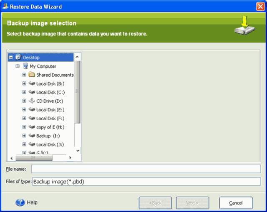Image resolution: width=267 pixels, height=212 pixels.
Task: Click the tree's horizontal scrollbar right arrow
Action: point(70,158)
